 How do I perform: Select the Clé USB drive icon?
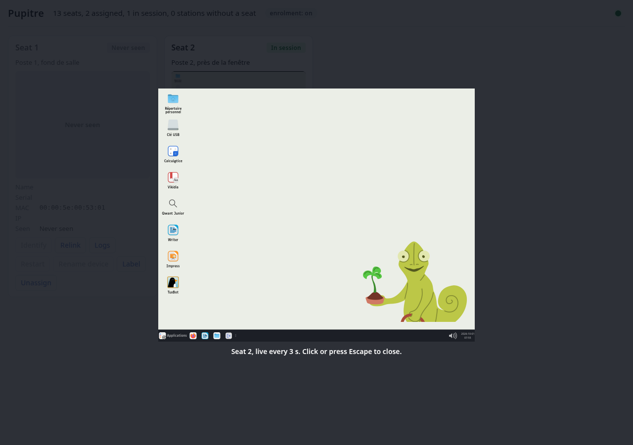pos(173,125)
